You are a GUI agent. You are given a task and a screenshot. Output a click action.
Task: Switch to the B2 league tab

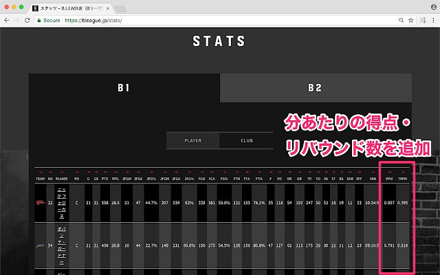(316, 88)
